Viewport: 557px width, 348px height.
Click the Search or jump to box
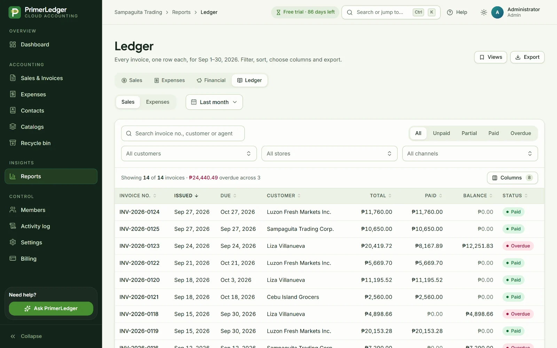pos(391,12)
